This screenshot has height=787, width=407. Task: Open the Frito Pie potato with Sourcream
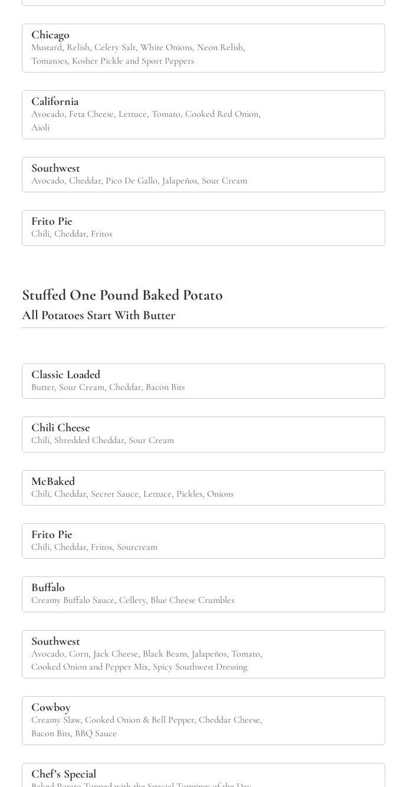[203, 541]
